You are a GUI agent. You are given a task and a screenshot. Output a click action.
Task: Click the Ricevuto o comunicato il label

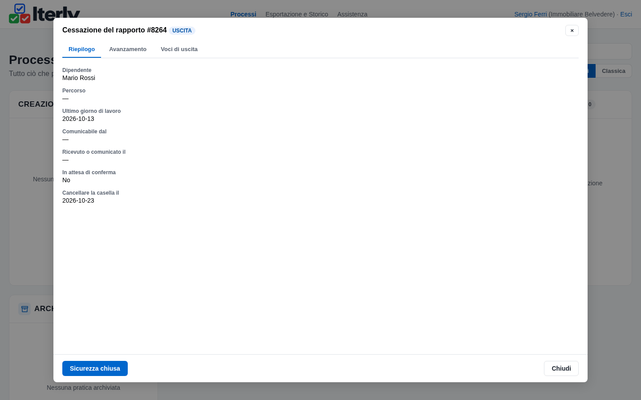pyautogui.click(x=94, y=152)
